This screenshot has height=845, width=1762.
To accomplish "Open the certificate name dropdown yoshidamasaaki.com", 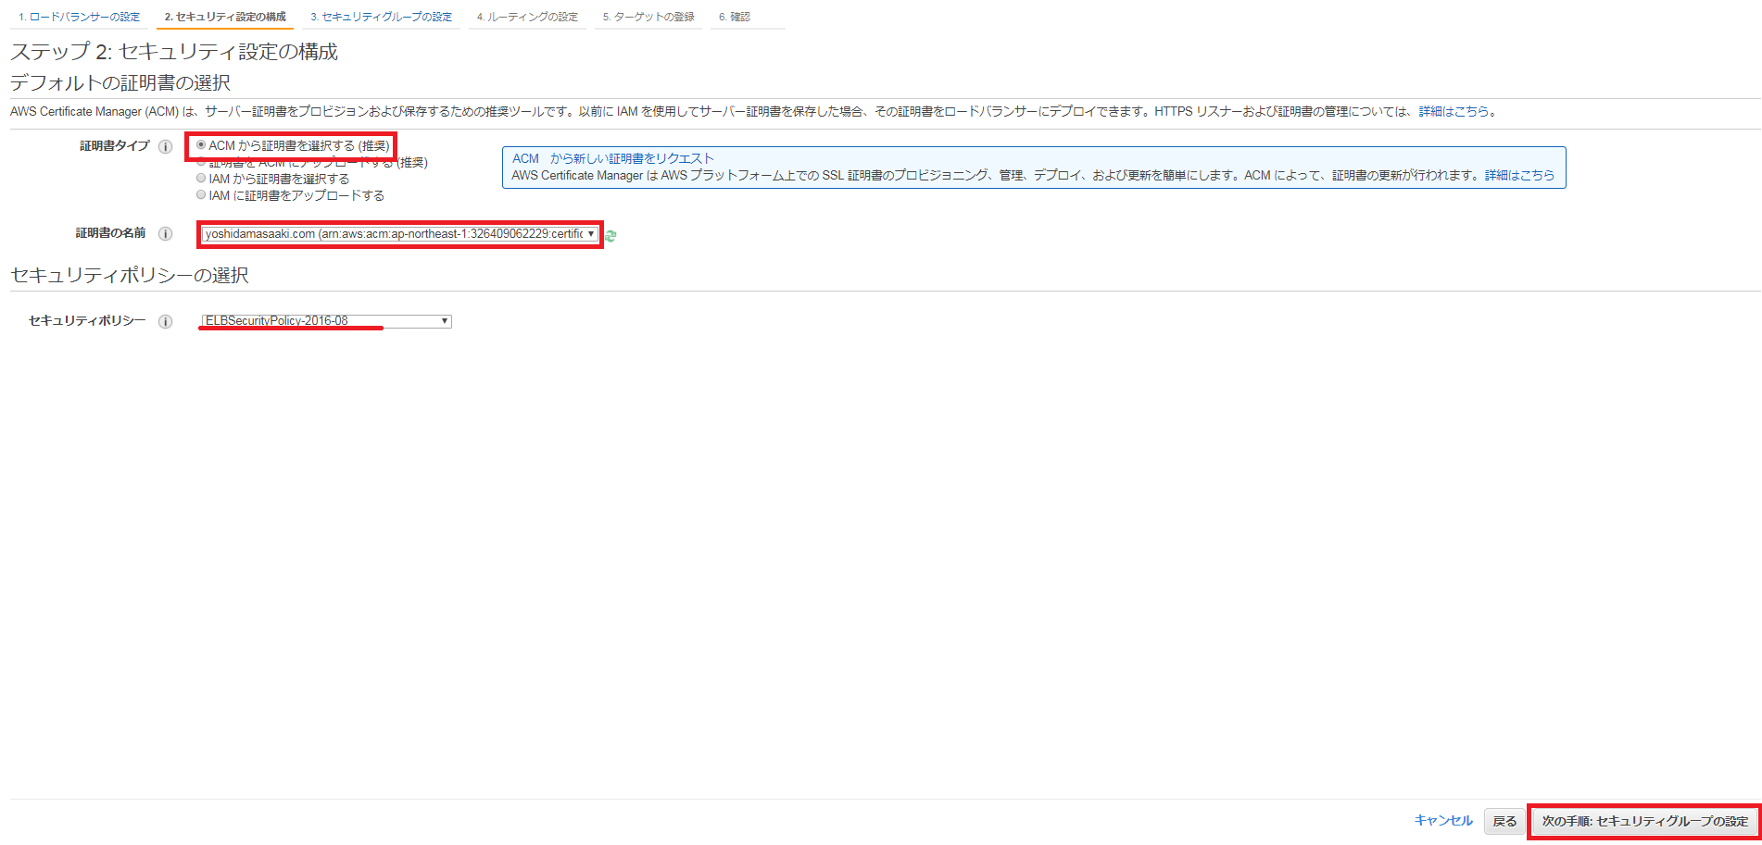I will point(400,234).
